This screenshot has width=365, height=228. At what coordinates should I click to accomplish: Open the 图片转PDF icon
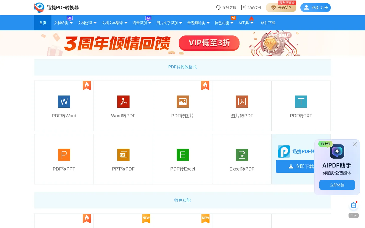click(242, 102)
